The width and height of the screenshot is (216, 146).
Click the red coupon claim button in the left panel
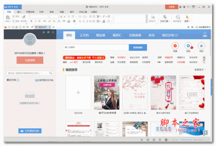(30, 60)
